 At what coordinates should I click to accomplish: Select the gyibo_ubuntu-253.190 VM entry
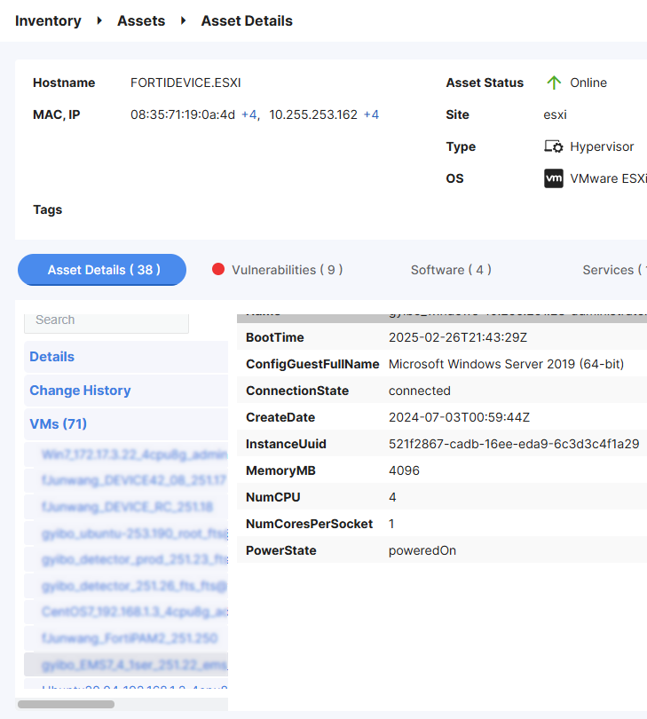tap(126, 533)
